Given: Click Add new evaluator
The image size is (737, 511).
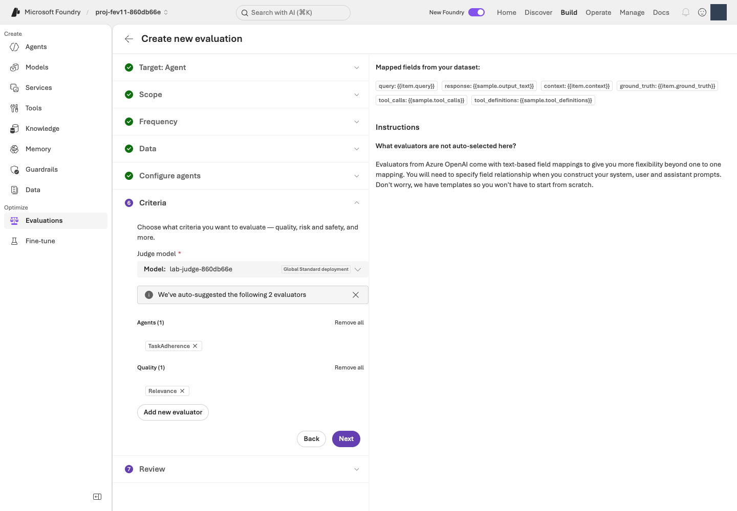Looking at the screenshot, I should click(x=173, y=412).
